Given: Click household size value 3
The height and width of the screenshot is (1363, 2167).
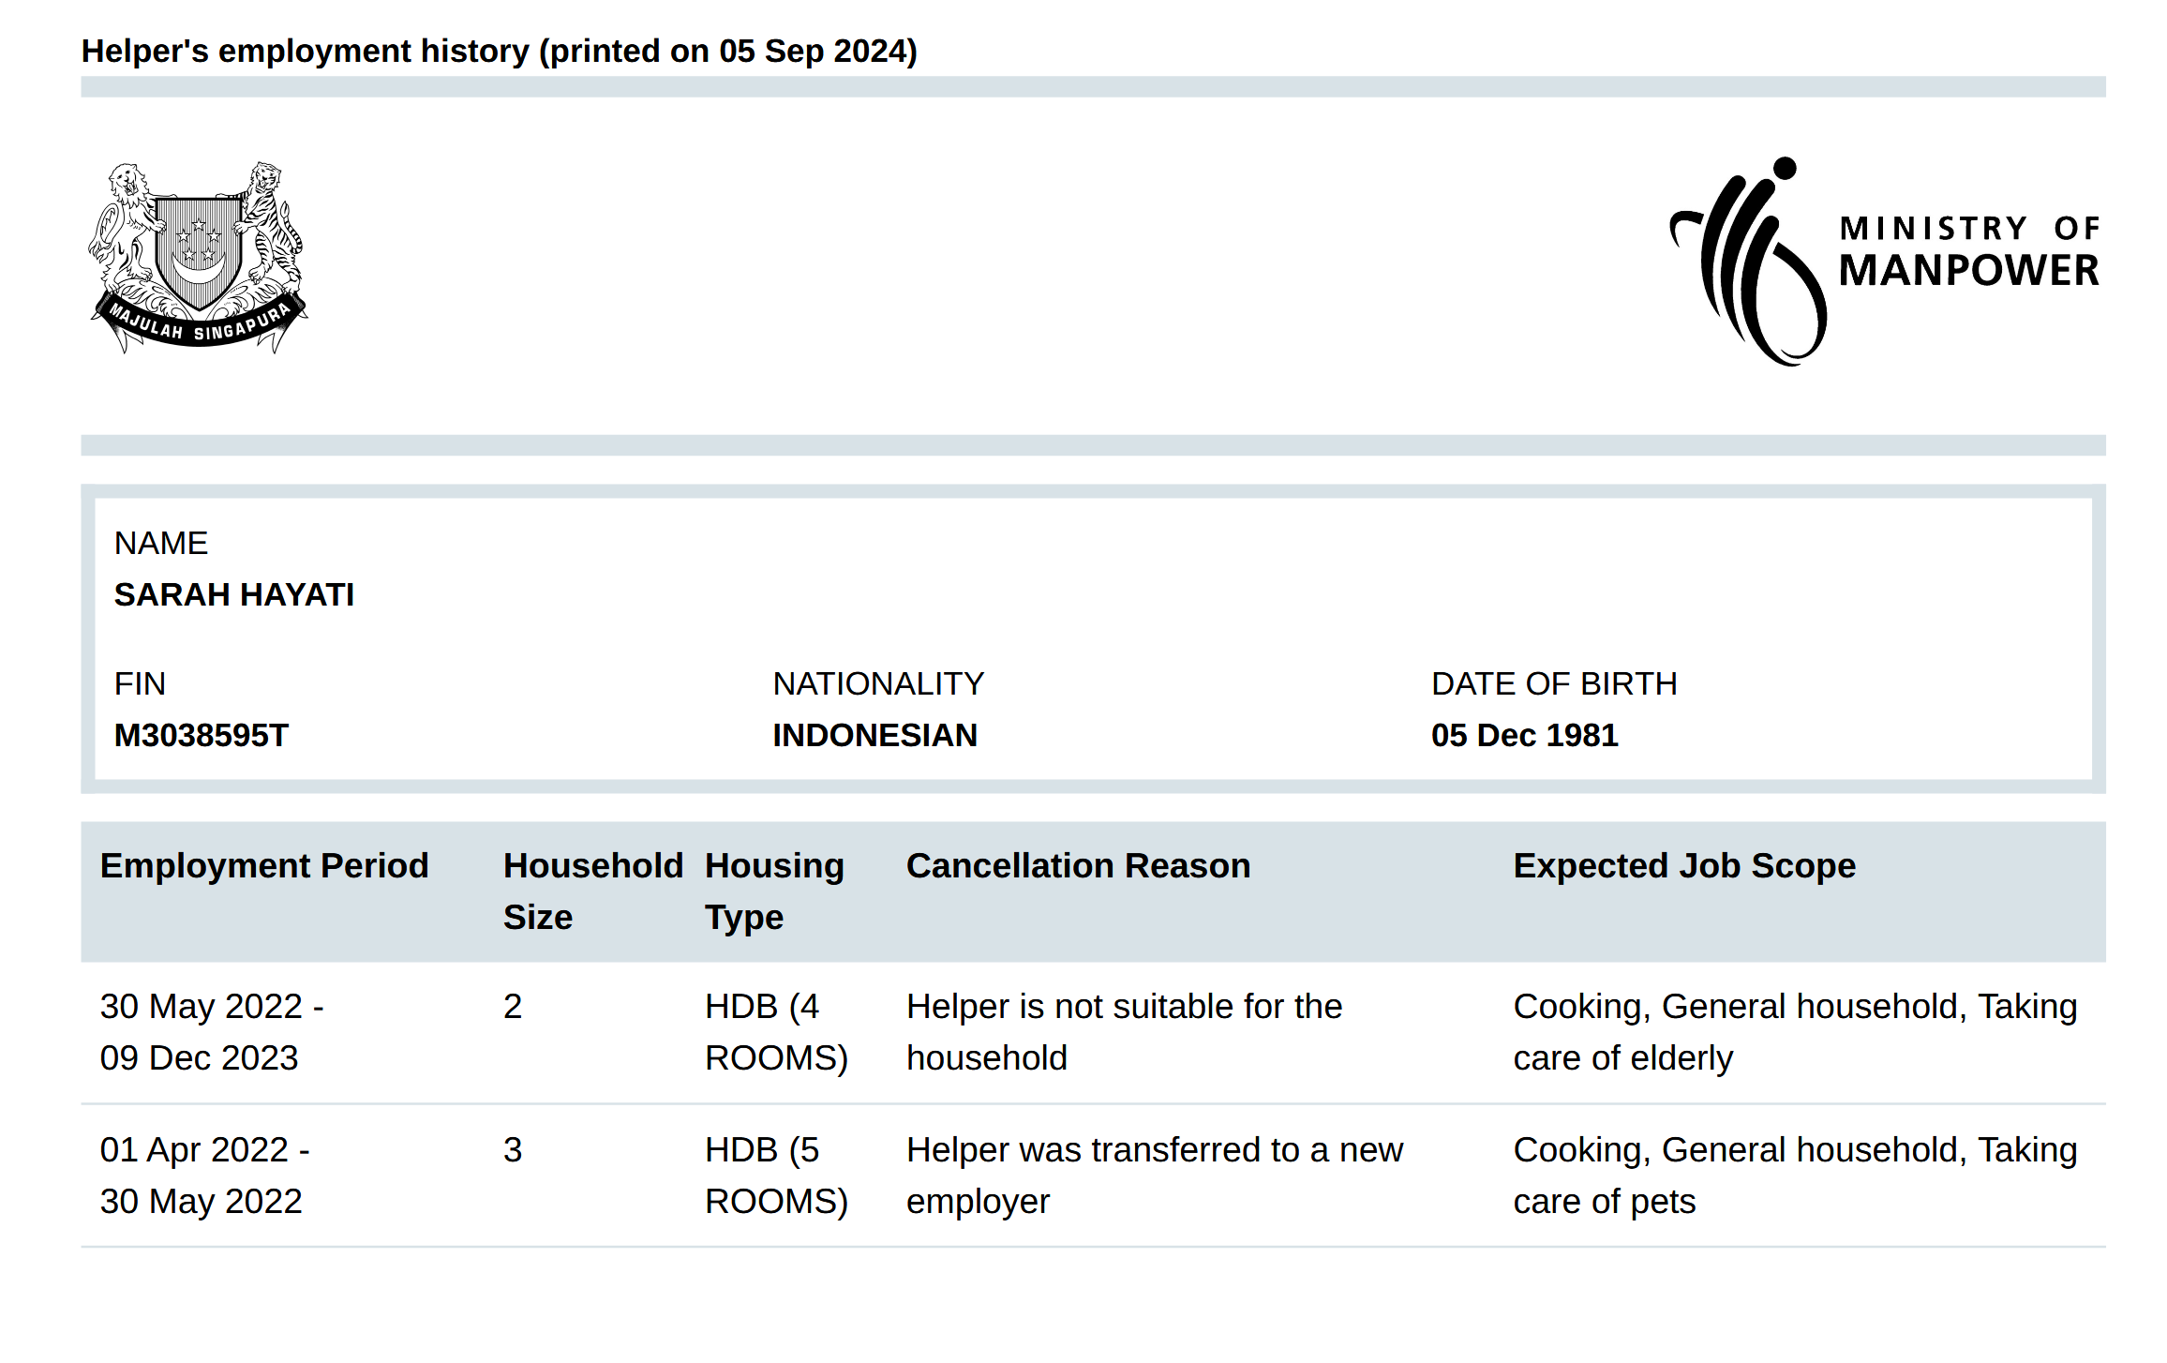Looking at the screenshot, I should 513,1150.
